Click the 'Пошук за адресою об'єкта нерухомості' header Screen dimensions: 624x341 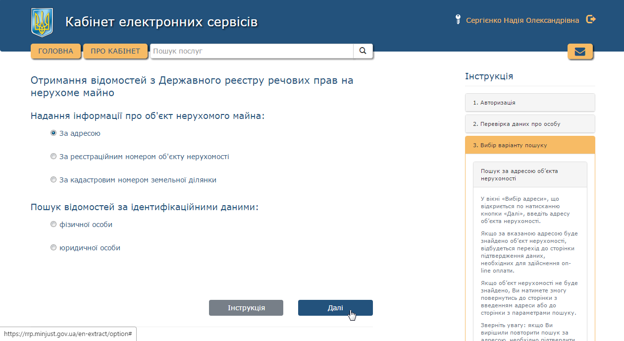[x=530, y=174]
